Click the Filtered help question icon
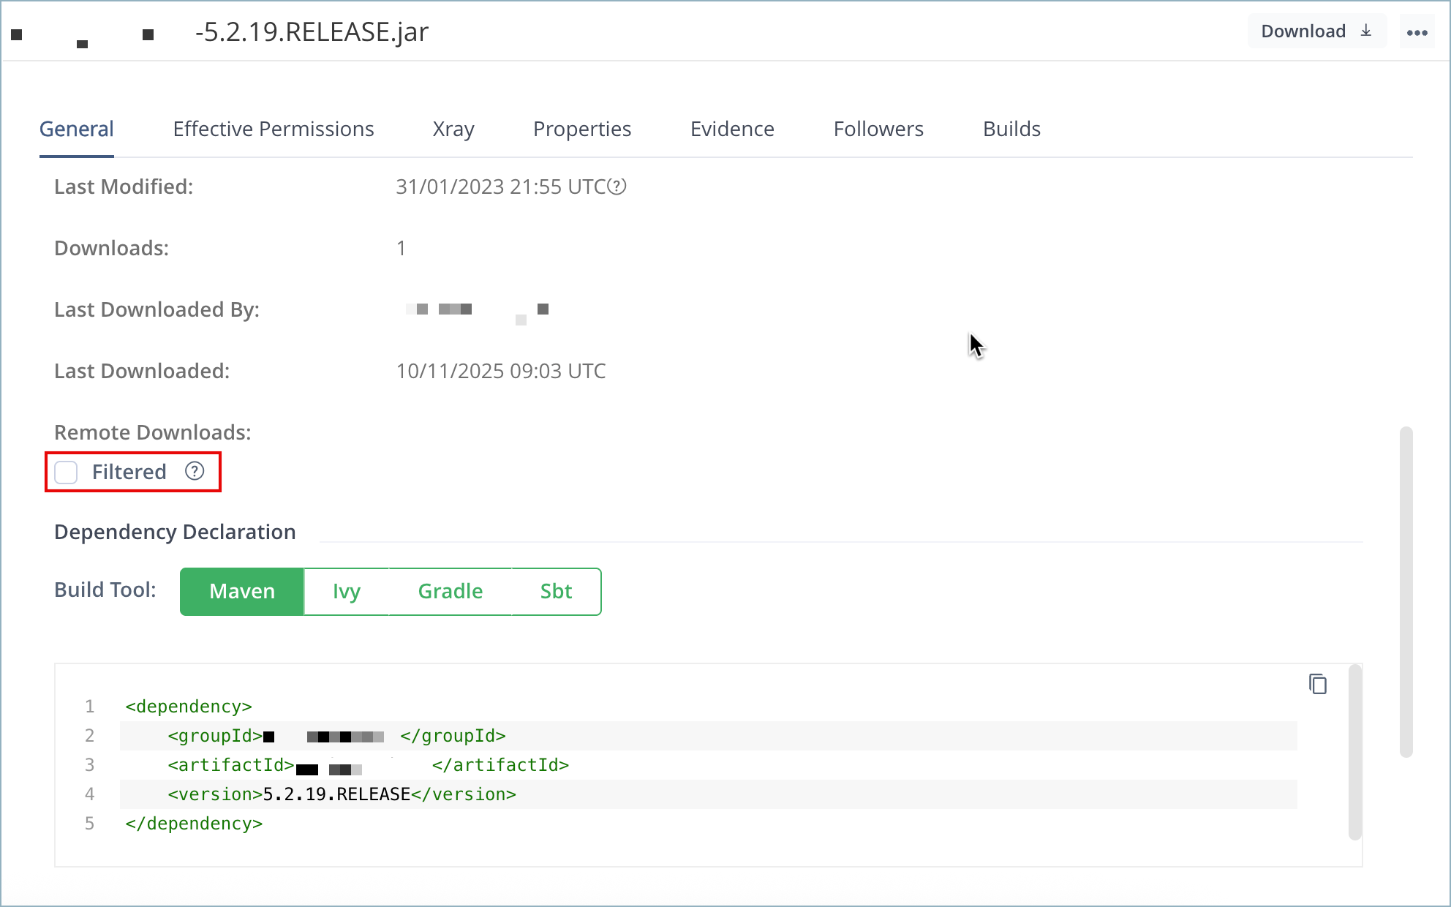Image resolution: width=1451 pixels, height=907 pixels. [195, 471]
